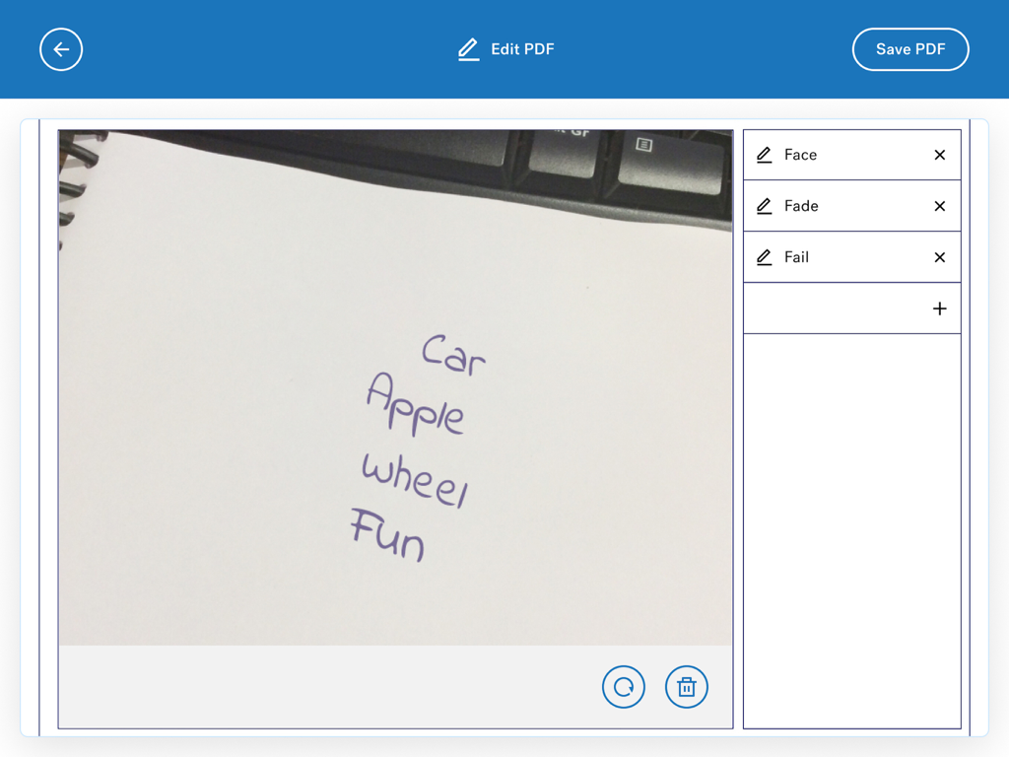The width and height of the screenshot is (1009, 757).
Task: Click the handwritten notebook page image
Action: pos(394,384)
